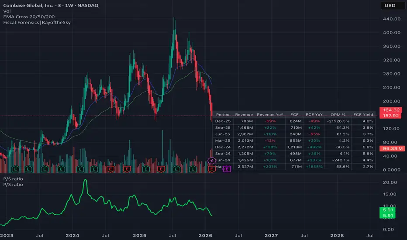Screen dimensions: 407x240
Task: Click the Revenue YoY column header
Action: pyautogui.click(x=270, y=115)
